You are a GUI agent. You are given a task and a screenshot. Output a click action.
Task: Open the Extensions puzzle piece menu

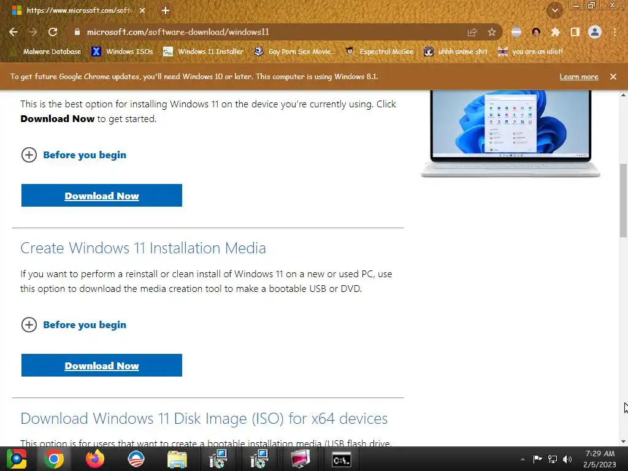pyautogui.click(x=556, y=32)
